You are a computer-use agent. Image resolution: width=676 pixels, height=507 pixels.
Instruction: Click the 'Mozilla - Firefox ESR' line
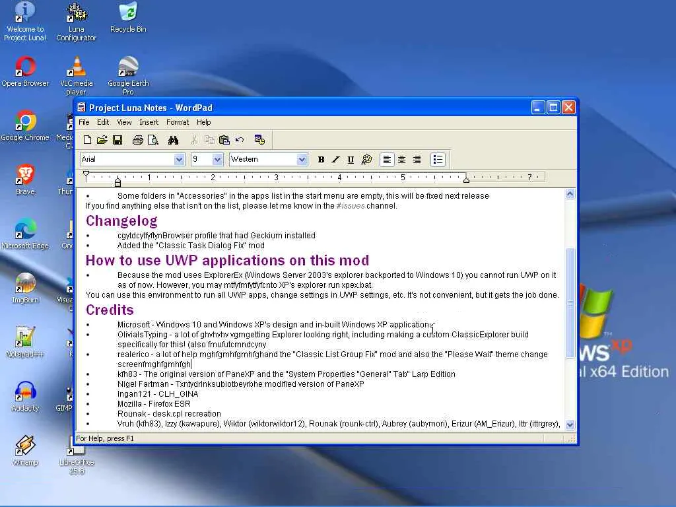pyautogui.click(x=154, y=404)
